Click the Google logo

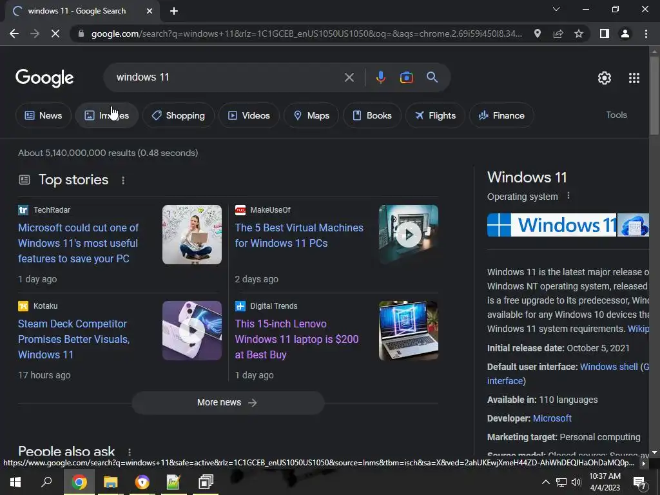pyautogui.click(x=44, y=78)
